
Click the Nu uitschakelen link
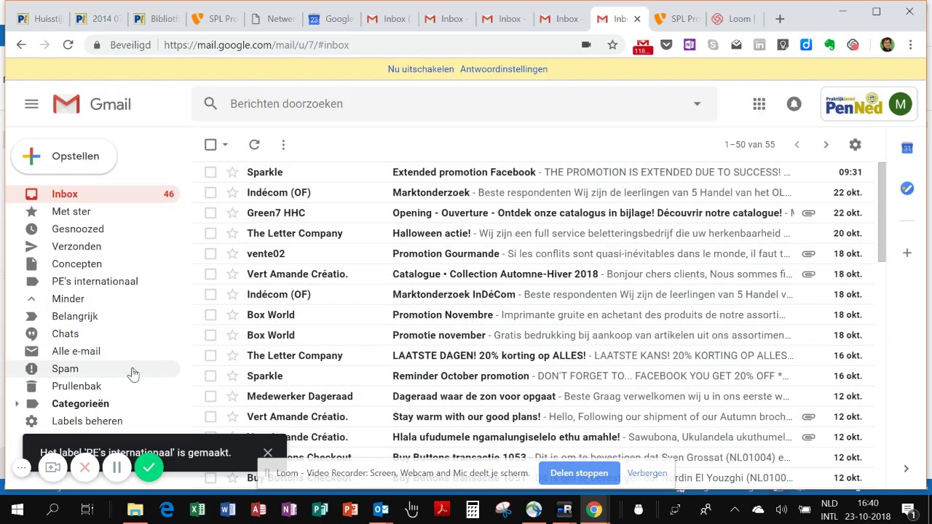click(421, 69)
